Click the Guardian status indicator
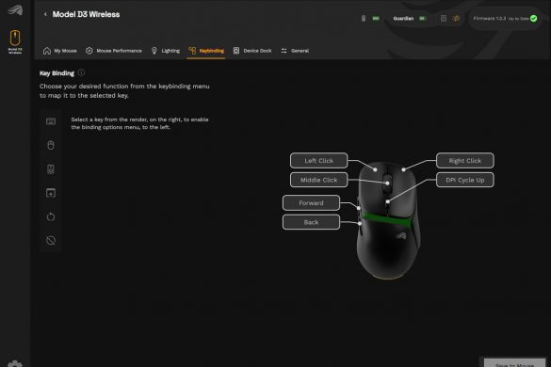This screenshot has height=367, width=551. click(x=410, y=18)
